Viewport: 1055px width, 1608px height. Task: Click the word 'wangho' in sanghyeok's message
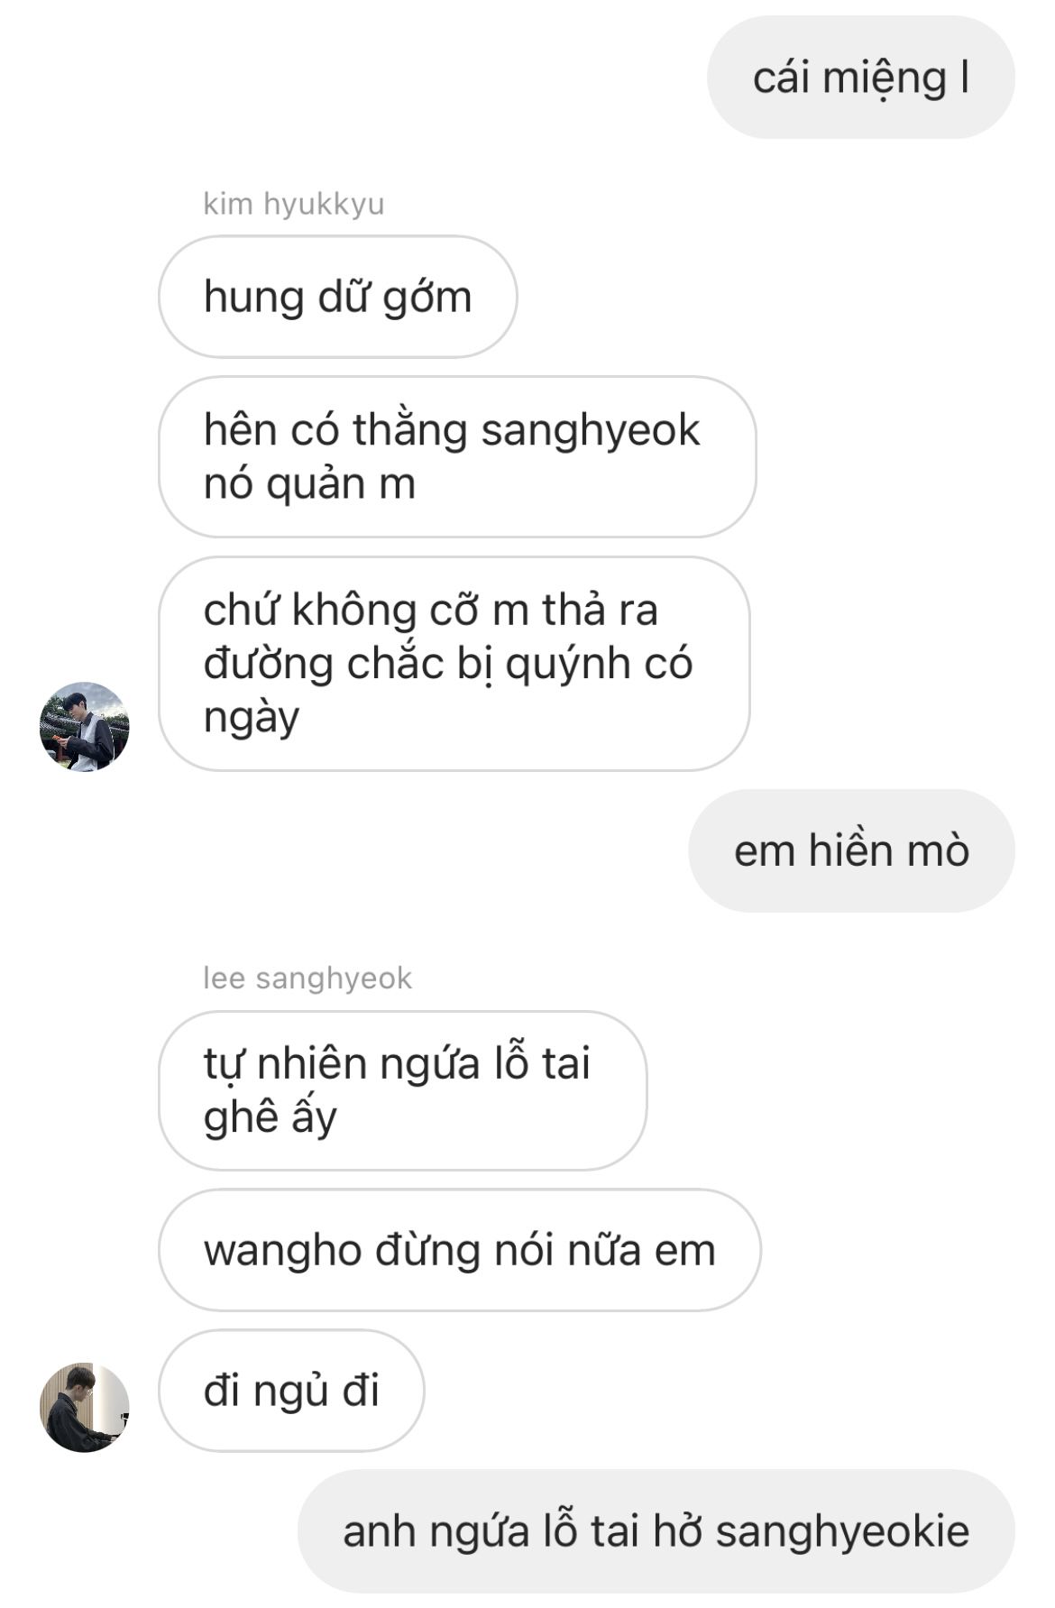[282, 1252]
